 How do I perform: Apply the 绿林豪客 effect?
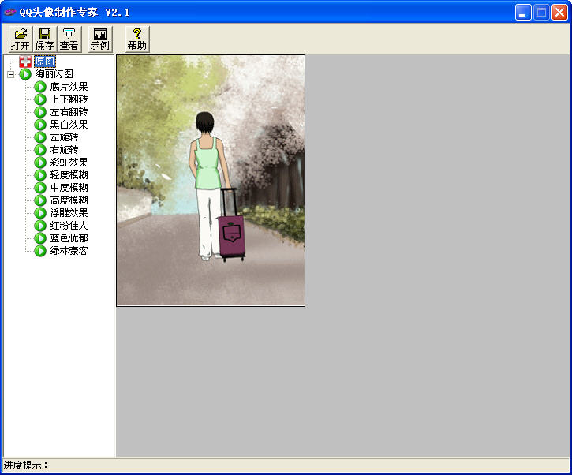[x=69, y=251]
